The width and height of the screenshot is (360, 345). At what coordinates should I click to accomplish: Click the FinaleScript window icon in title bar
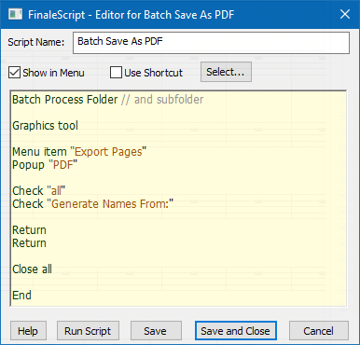click(x=15, y=14)
